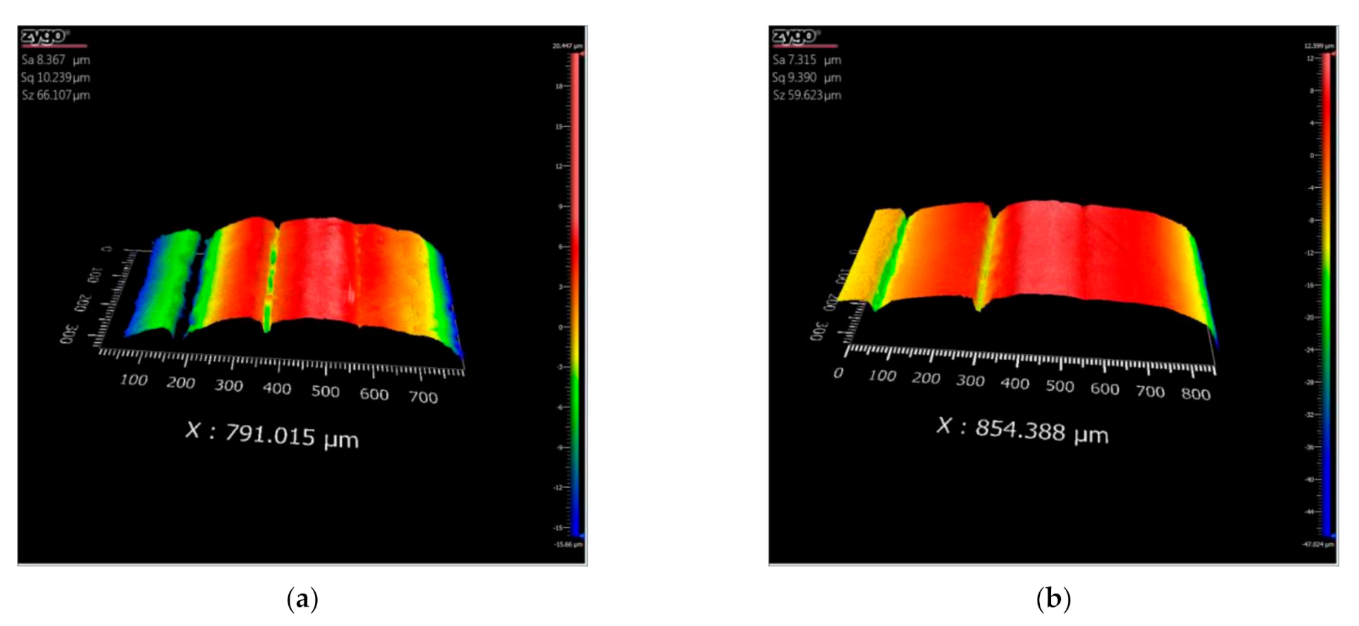Image resolution: width=1359 pixels, height=626 pixels.
Task: Select the 'Sa 8.367 µm' roughness value
Action: tap(56, 60)
